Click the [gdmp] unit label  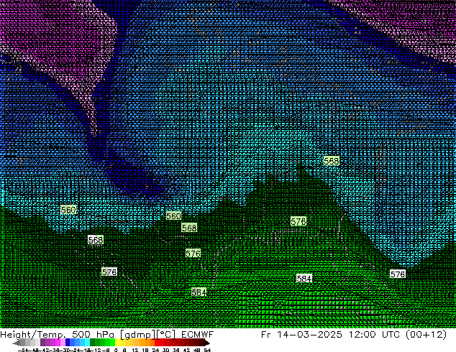point(137,335)
